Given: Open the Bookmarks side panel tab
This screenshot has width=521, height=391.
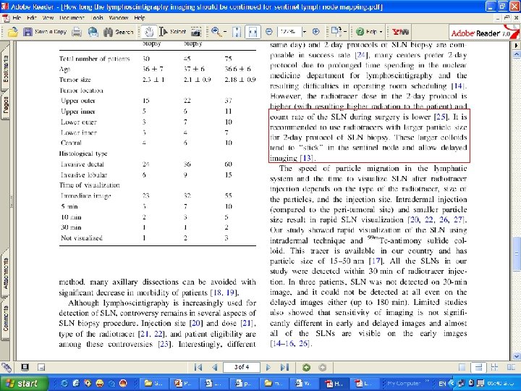Looking at the screenshot, I should point(5,68).
